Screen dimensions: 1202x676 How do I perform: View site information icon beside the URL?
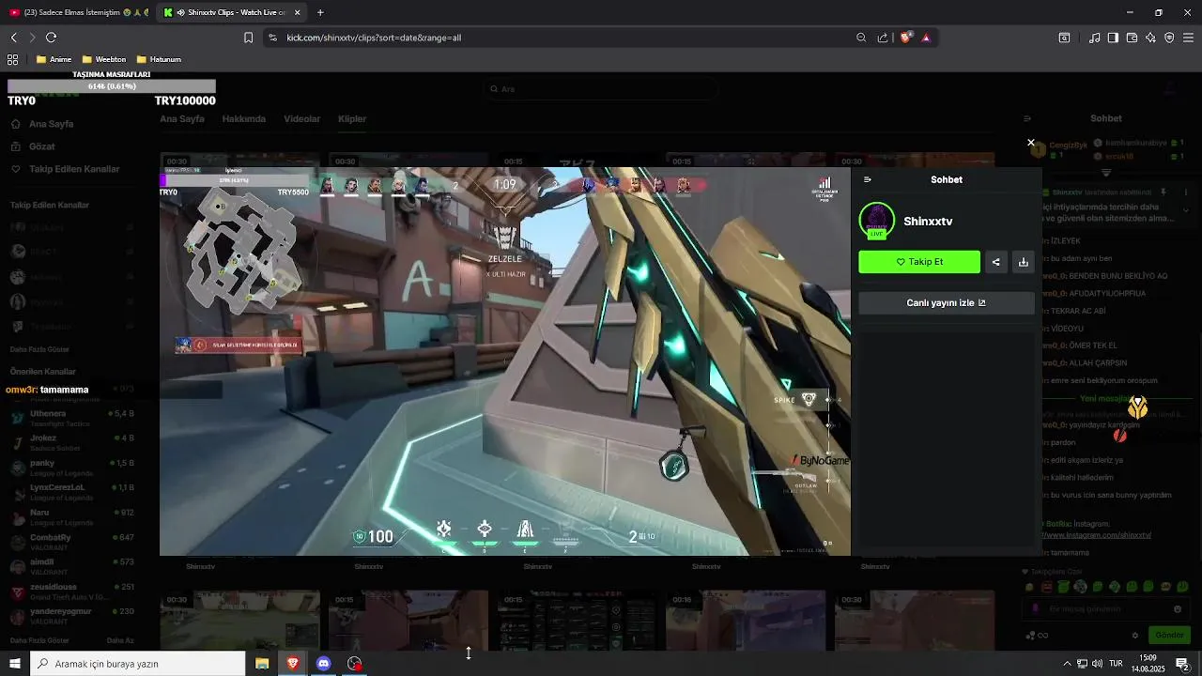(x=272, y=38)
